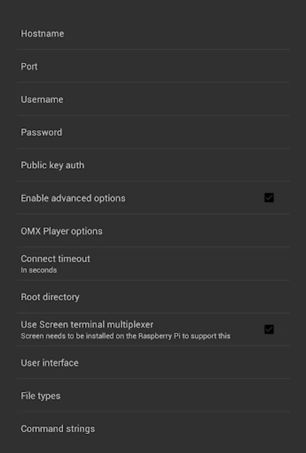Tap the Enable advanced options label

[x=73, y=198]
